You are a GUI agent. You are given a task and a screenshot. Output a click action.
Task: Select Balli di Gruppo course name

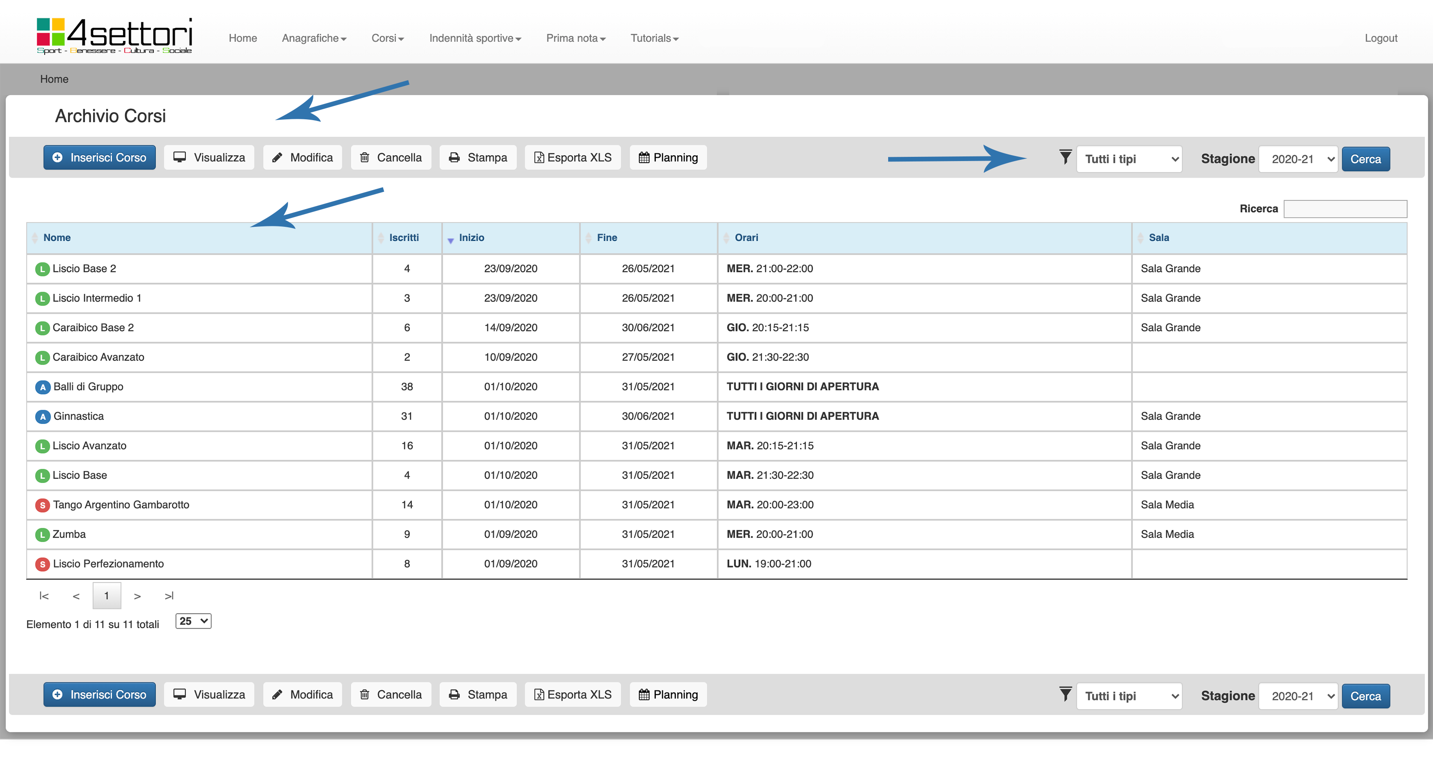click(89, 387)
